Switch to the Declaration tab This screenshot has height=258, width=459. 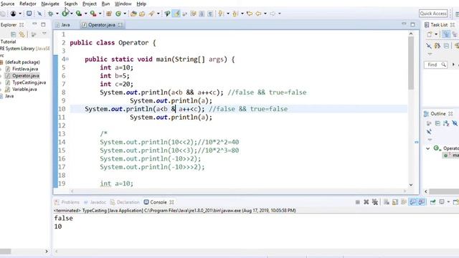click(125, 202)
